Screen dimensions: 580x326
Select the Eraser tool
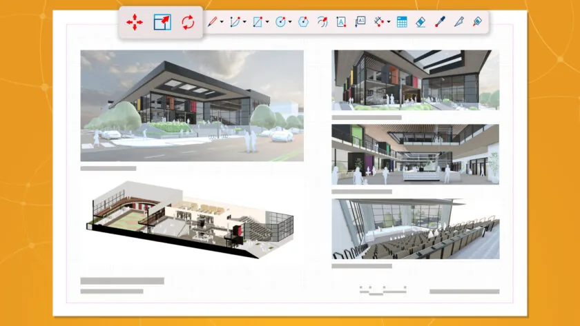[x=420, y=22]
